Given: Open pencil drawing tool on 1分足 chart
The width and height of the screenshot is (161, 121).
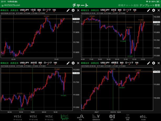Looking at the screenshot, I should [68, 10].
